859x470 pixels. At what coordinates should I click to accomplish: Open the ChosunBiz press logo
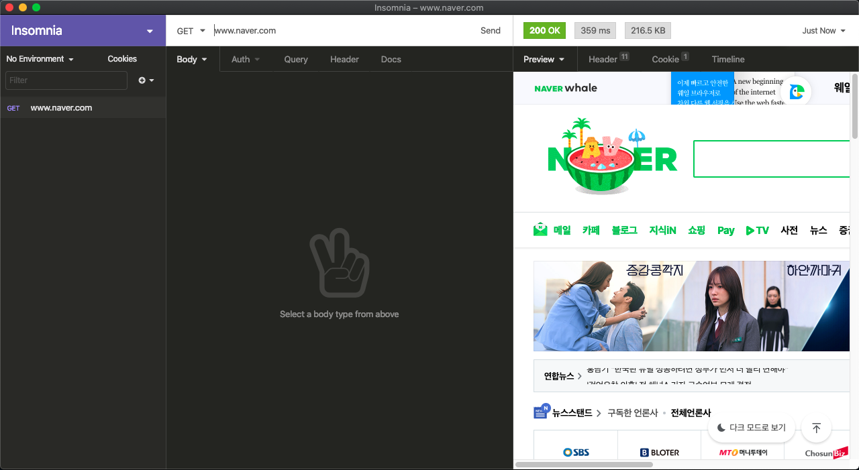(x=826, y=454)
